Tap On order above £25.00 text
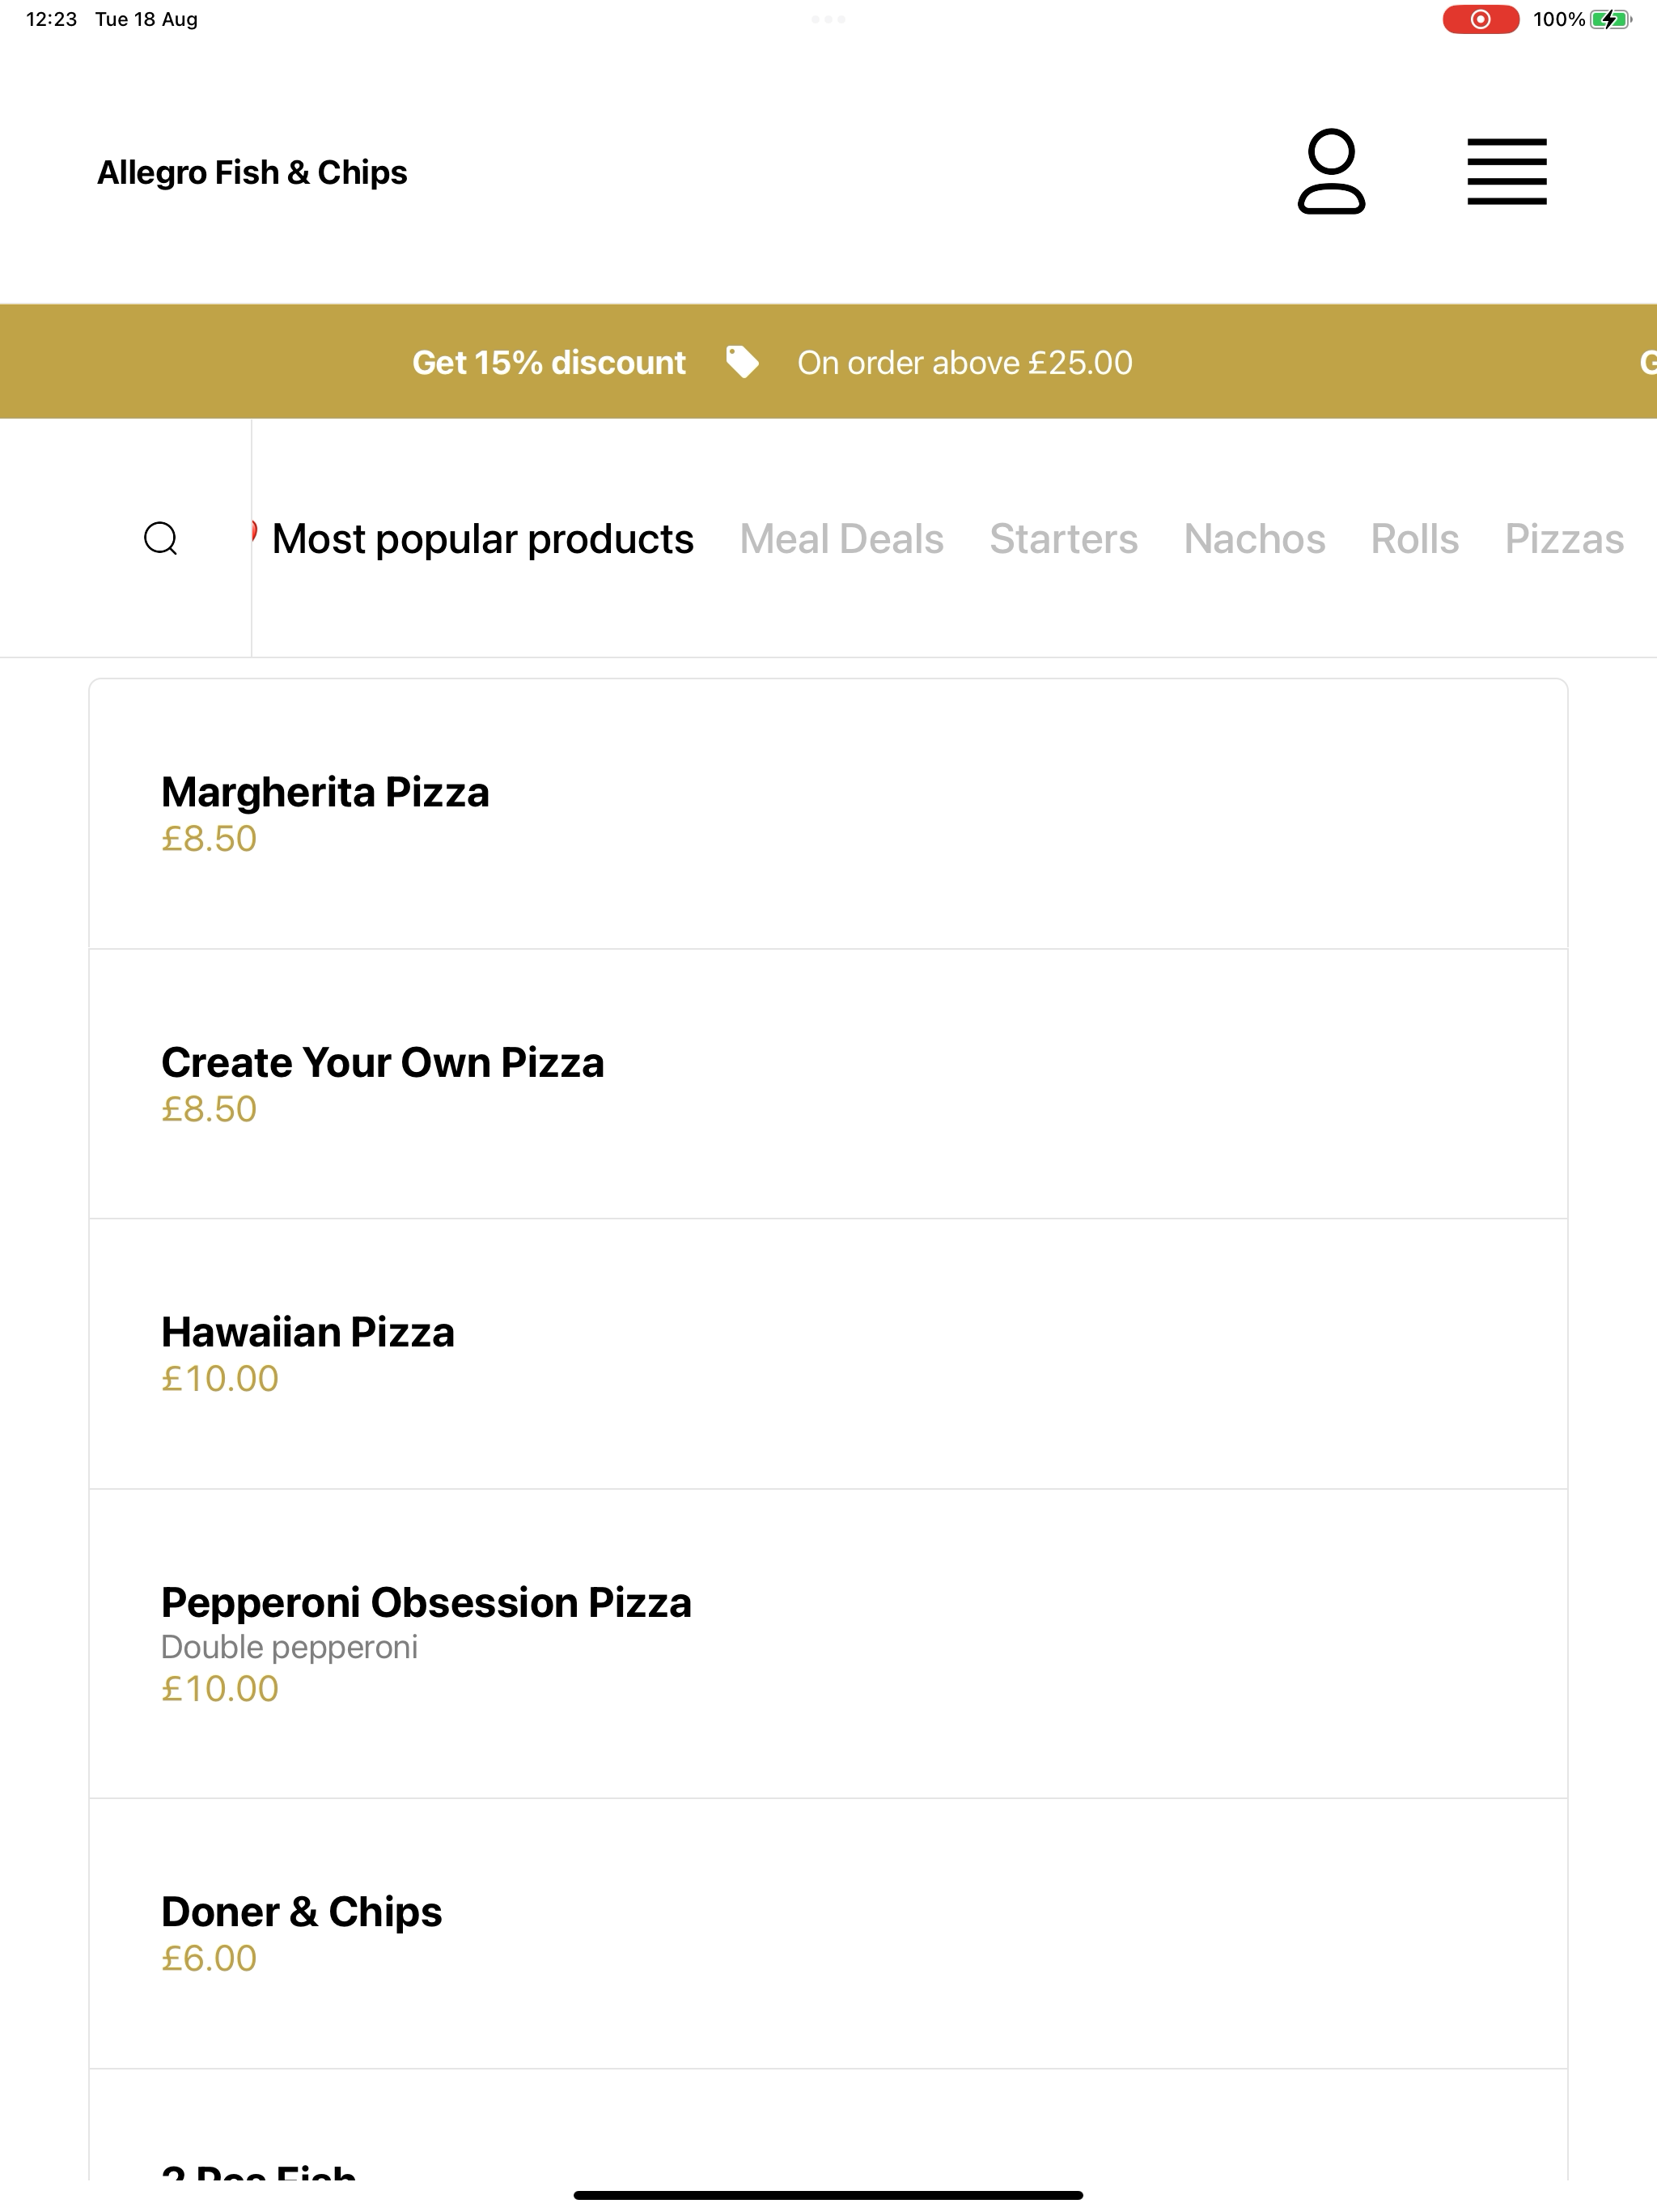Image resolution: width=1657 pixels, height=2212 pixels. (964, 362)
